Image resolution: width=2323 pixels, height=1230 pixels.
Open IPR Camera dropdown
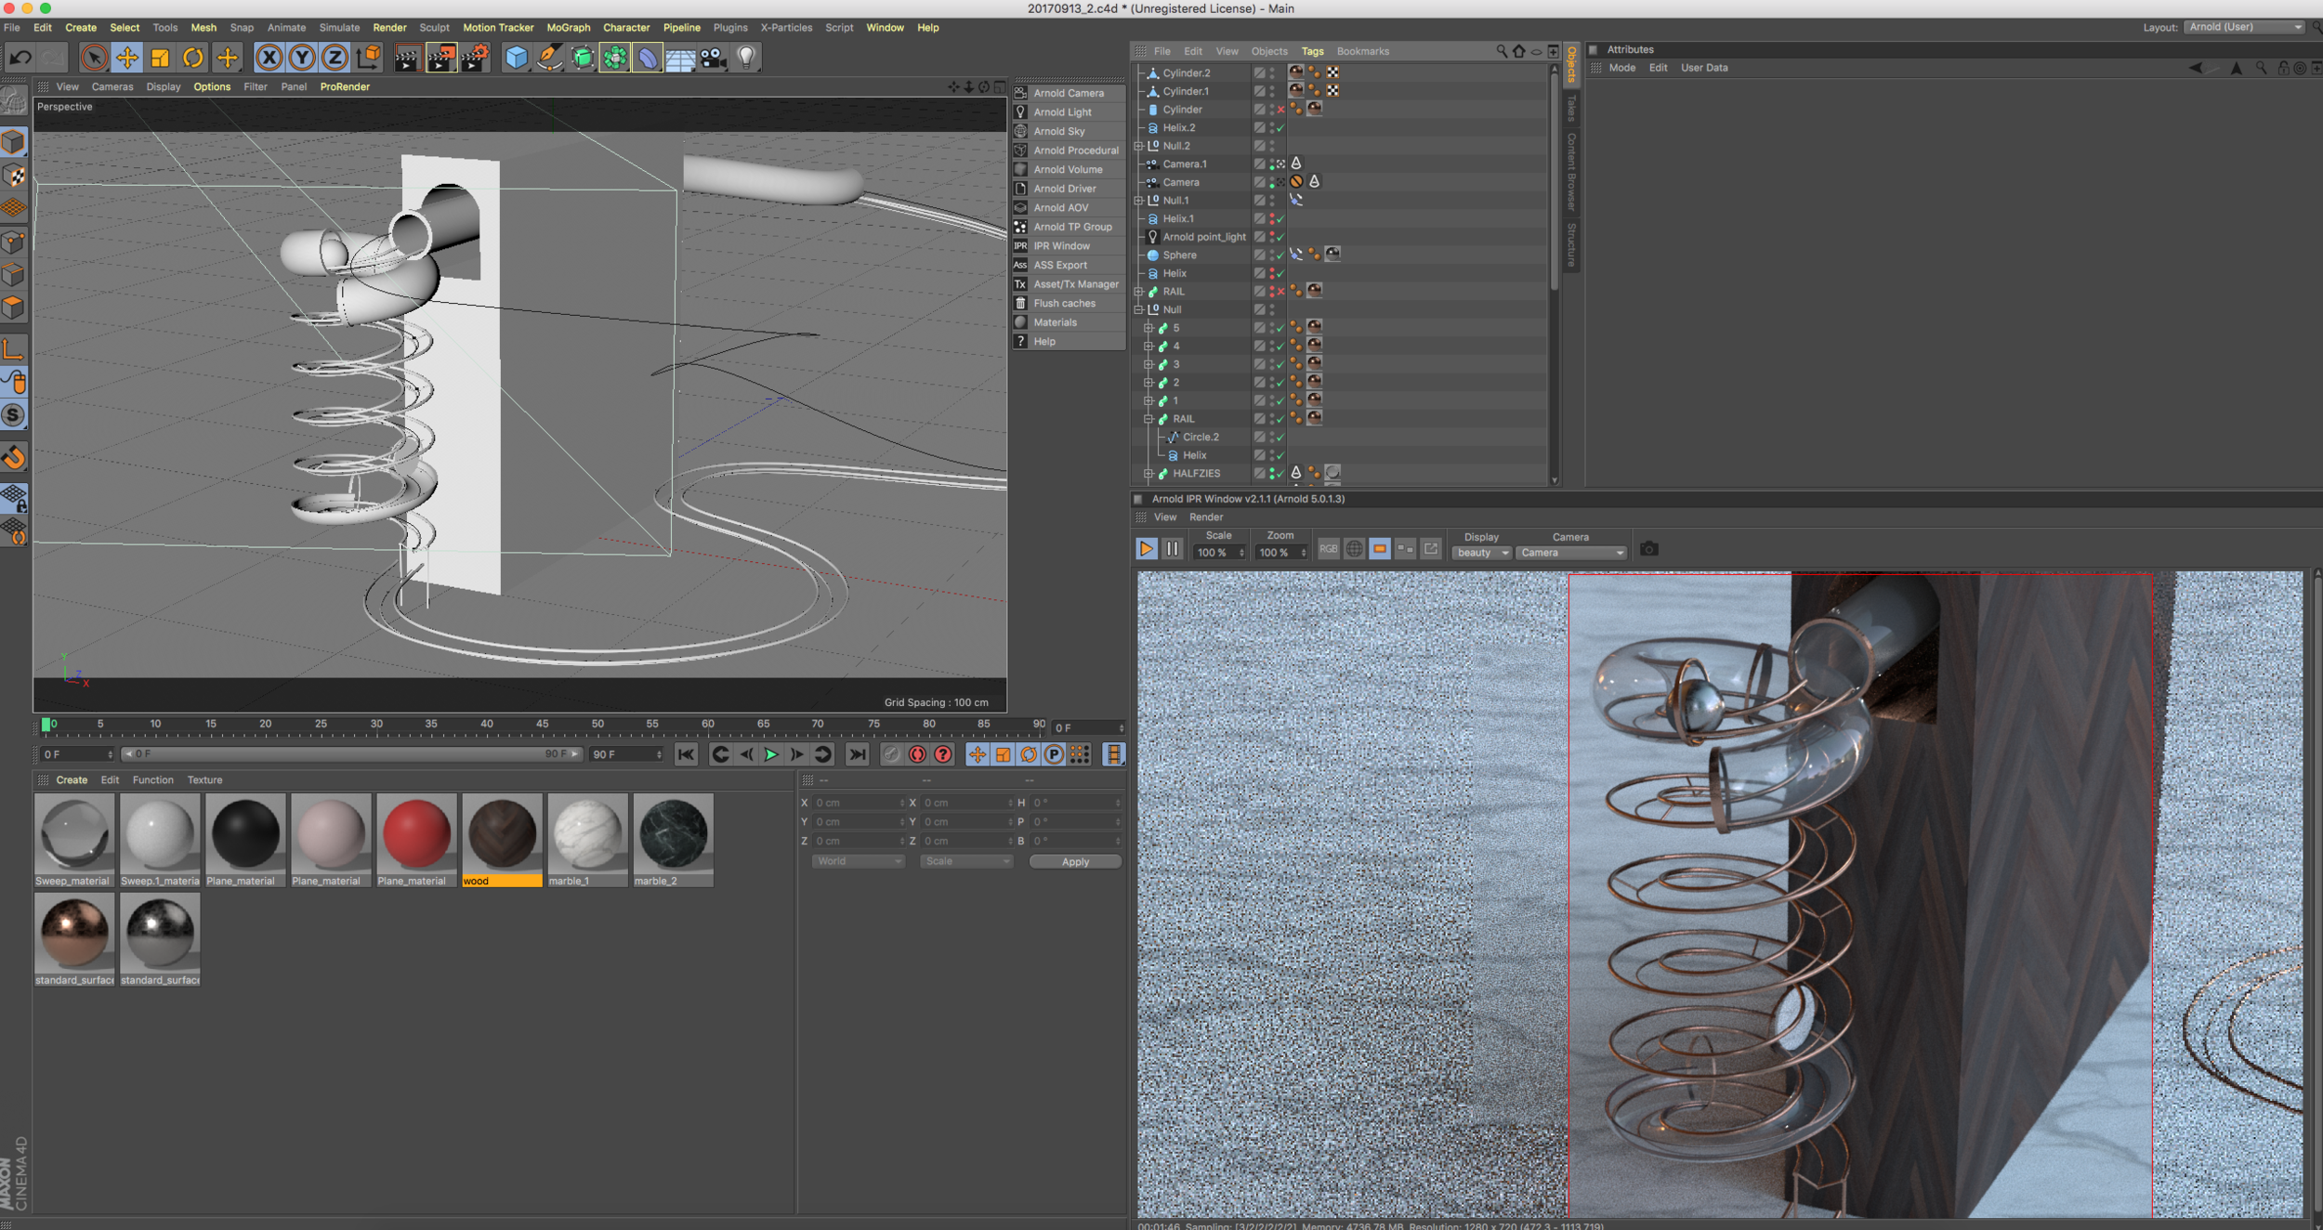tap(1571, 553)
